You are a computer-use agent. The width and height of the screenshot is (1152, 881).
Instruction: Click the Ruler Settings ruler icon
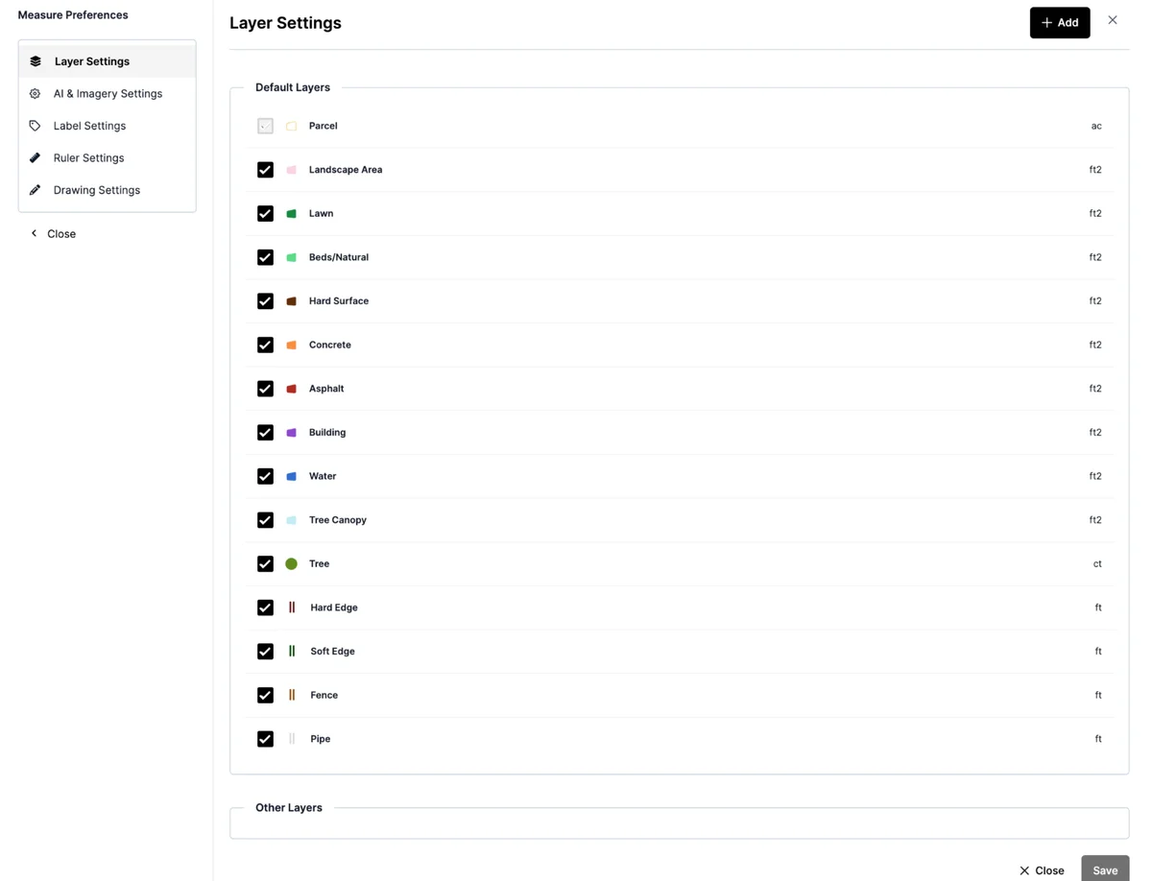coord(36,158)
